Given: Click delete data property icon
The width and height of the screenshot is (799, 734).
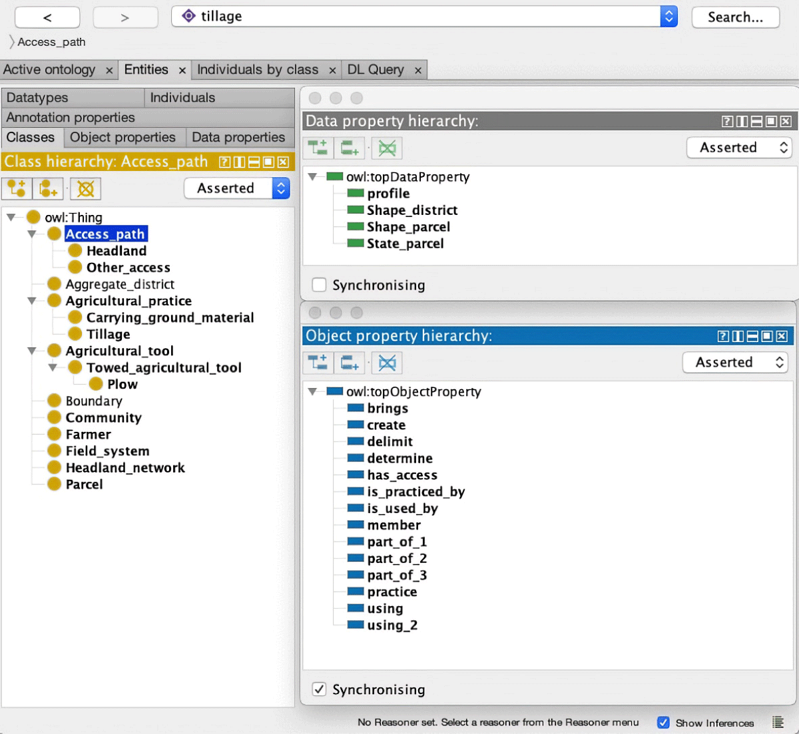Looking at the screenshot, I should pos(387,148).
